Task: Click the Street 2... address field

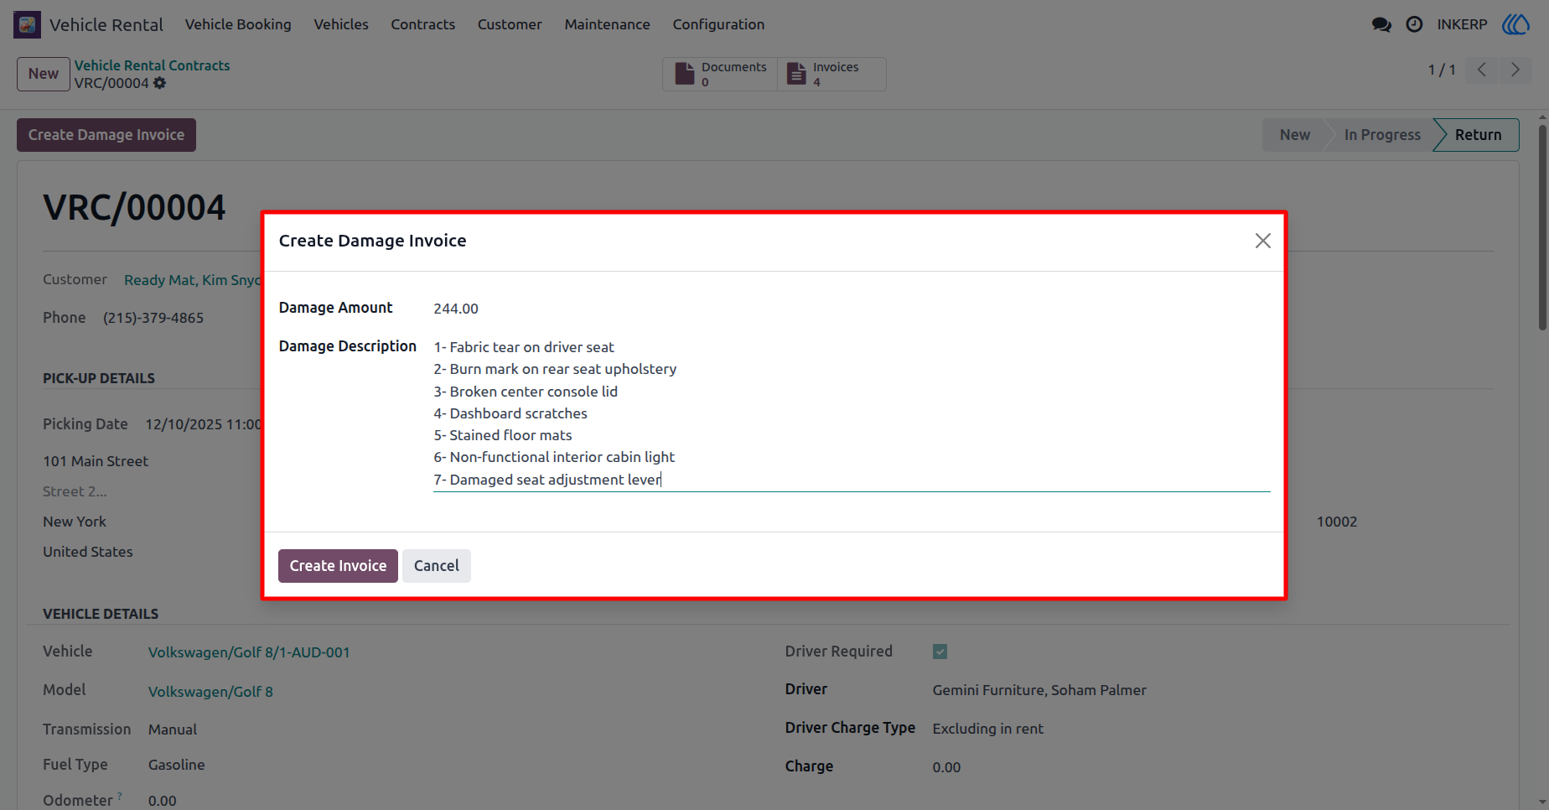Action: (75, 491)
